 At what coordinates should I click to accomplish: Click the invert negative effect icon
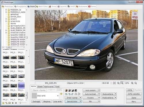[x=76, y=90]
